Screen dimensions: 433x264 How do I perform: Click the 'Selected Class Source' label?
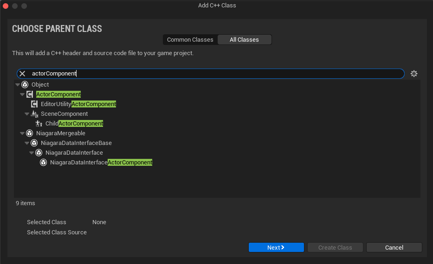57,233
